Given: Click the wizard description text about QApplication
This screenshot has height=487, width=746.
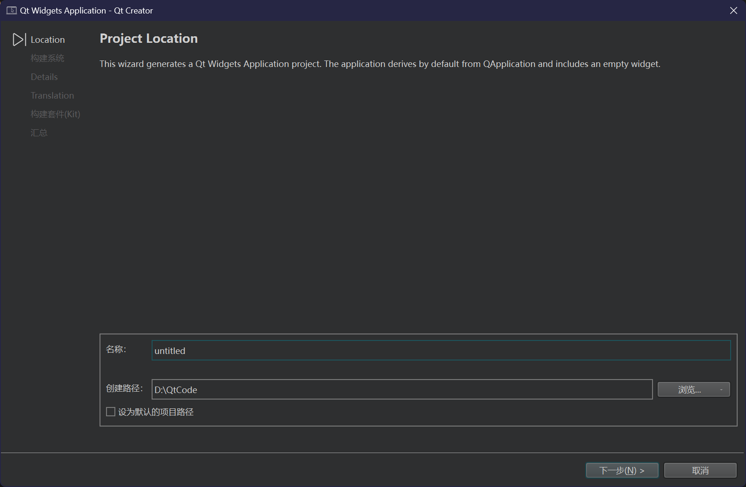Looking at the screenshot, I should 380,64.
